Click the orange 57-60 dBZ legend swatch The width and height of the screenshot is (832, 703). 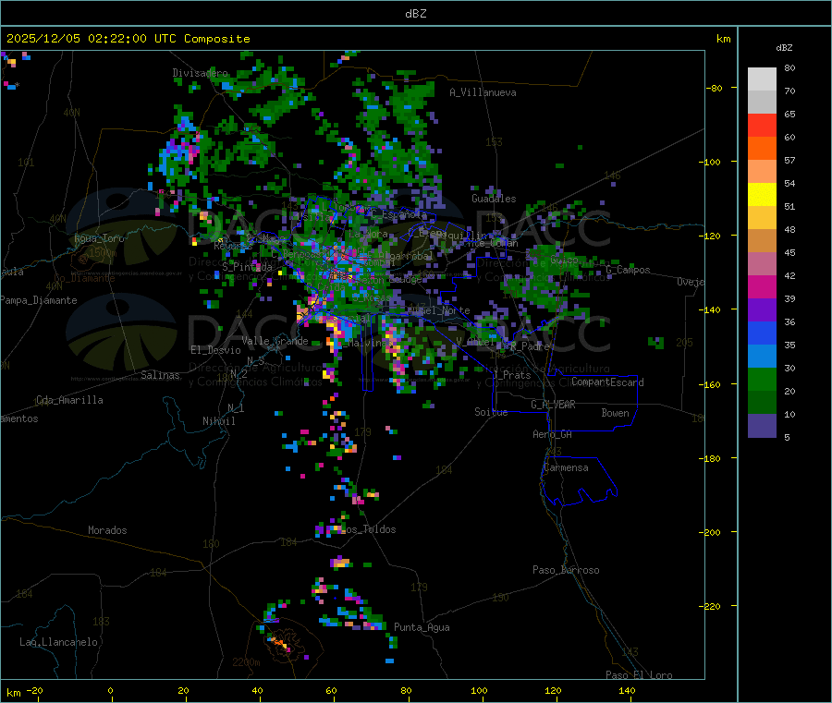(x=762, y=149)
